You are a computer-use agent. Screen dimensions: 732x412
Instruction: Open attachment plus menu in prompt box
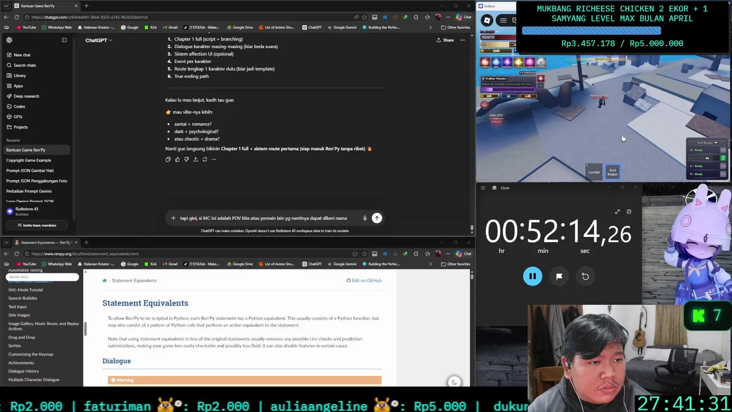[173, 218]
